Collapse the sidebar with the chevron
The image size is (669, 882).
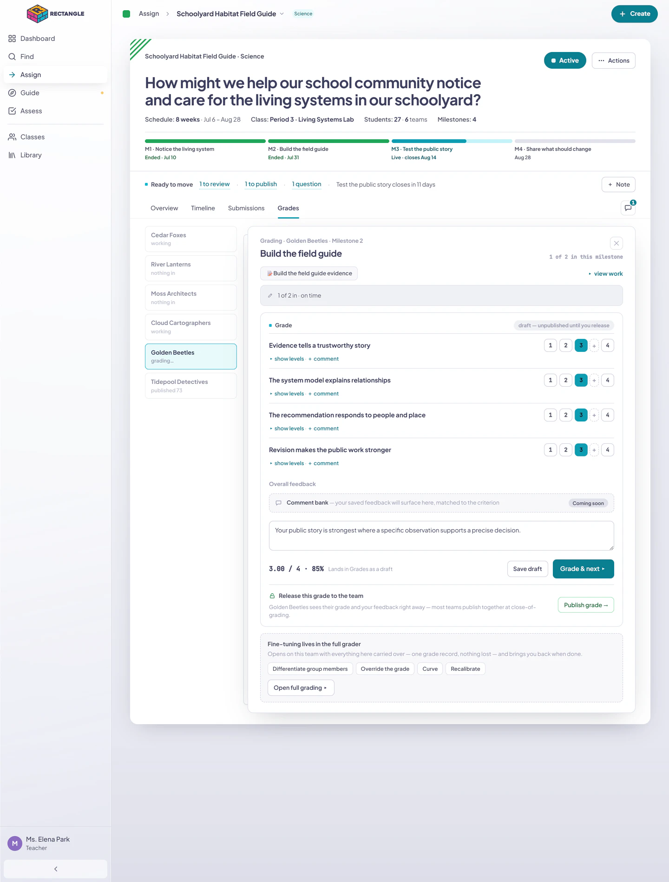[x=55, y=869]
